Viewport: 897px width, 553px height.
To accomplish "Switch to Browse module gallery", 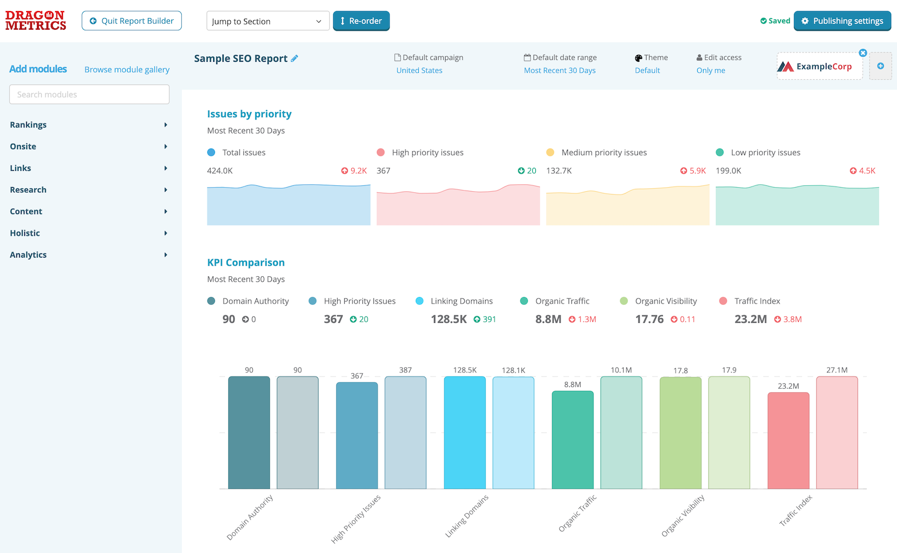I will [x=126, y=69].
